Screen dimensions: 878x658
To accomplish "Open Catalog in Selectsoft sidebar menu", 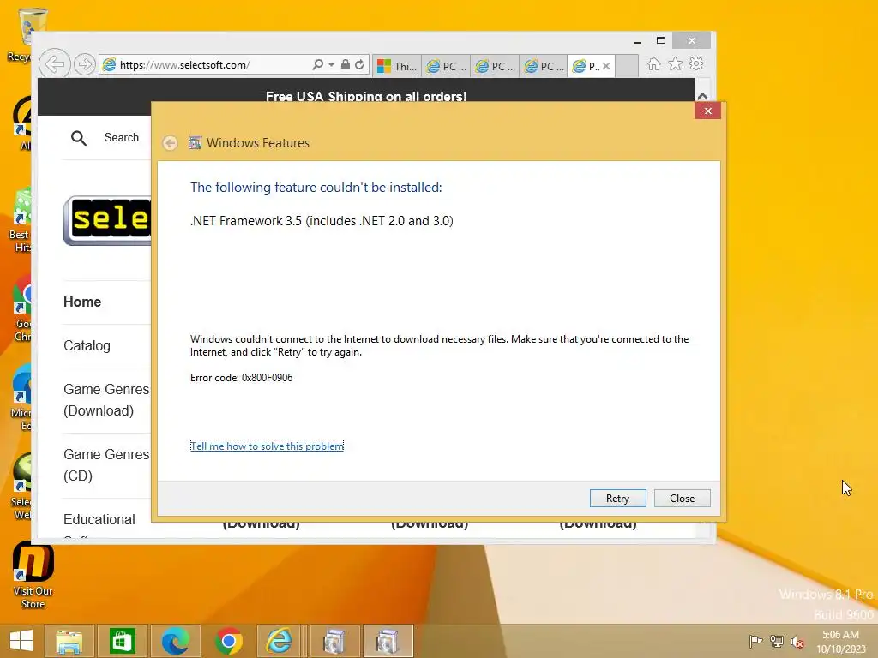I will click(x=87, y=346).
